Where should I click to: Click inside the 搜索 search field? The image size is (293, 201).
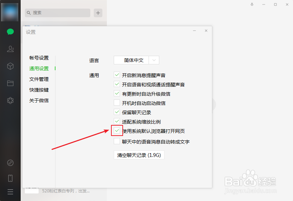(x=57, y=13)
